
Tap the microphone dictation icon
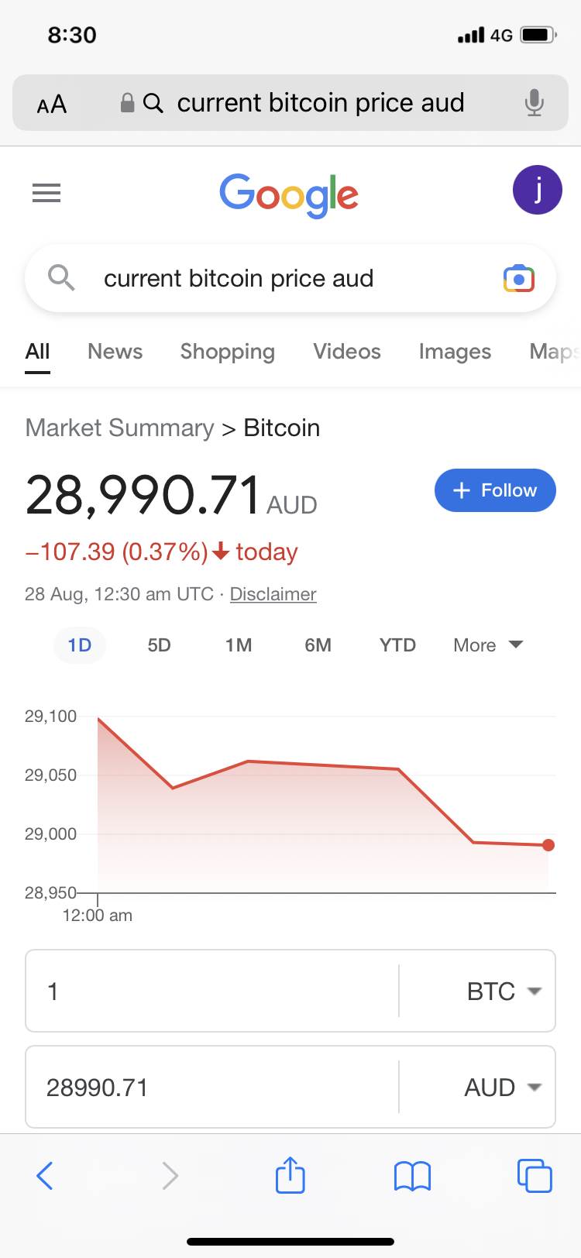(x=534, y=103)
